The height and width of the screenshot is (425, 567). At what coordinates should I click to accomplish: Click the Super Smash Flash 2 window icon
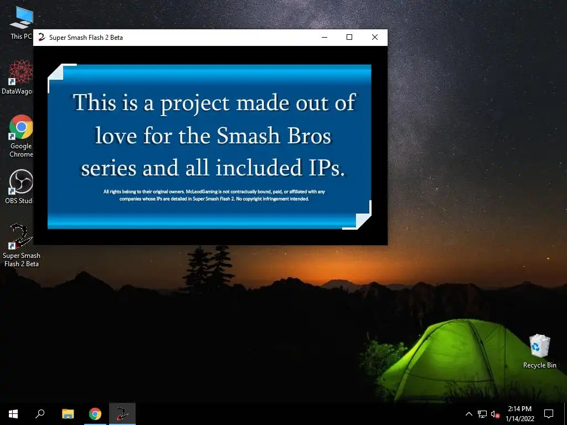point(42,37)
